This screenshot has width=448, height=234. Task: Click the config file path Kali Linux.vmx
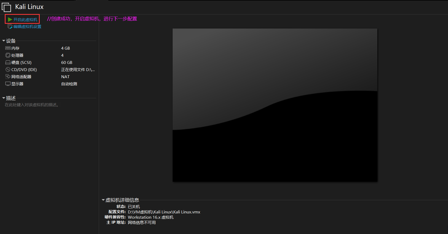pos(164,212)
